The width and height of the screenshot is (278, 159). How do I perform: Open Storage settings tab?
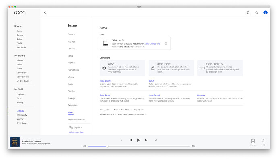[71, 41]
